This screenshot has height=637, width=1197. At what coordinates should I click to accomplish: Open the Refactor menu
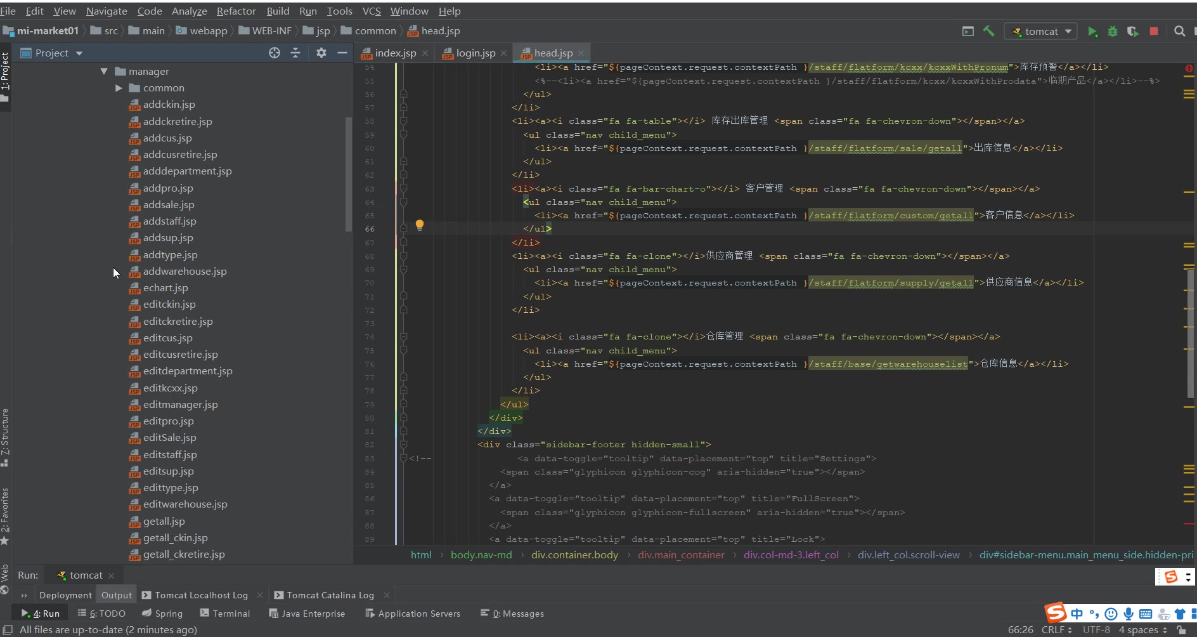pyautogui.click(x=236, y=11)
